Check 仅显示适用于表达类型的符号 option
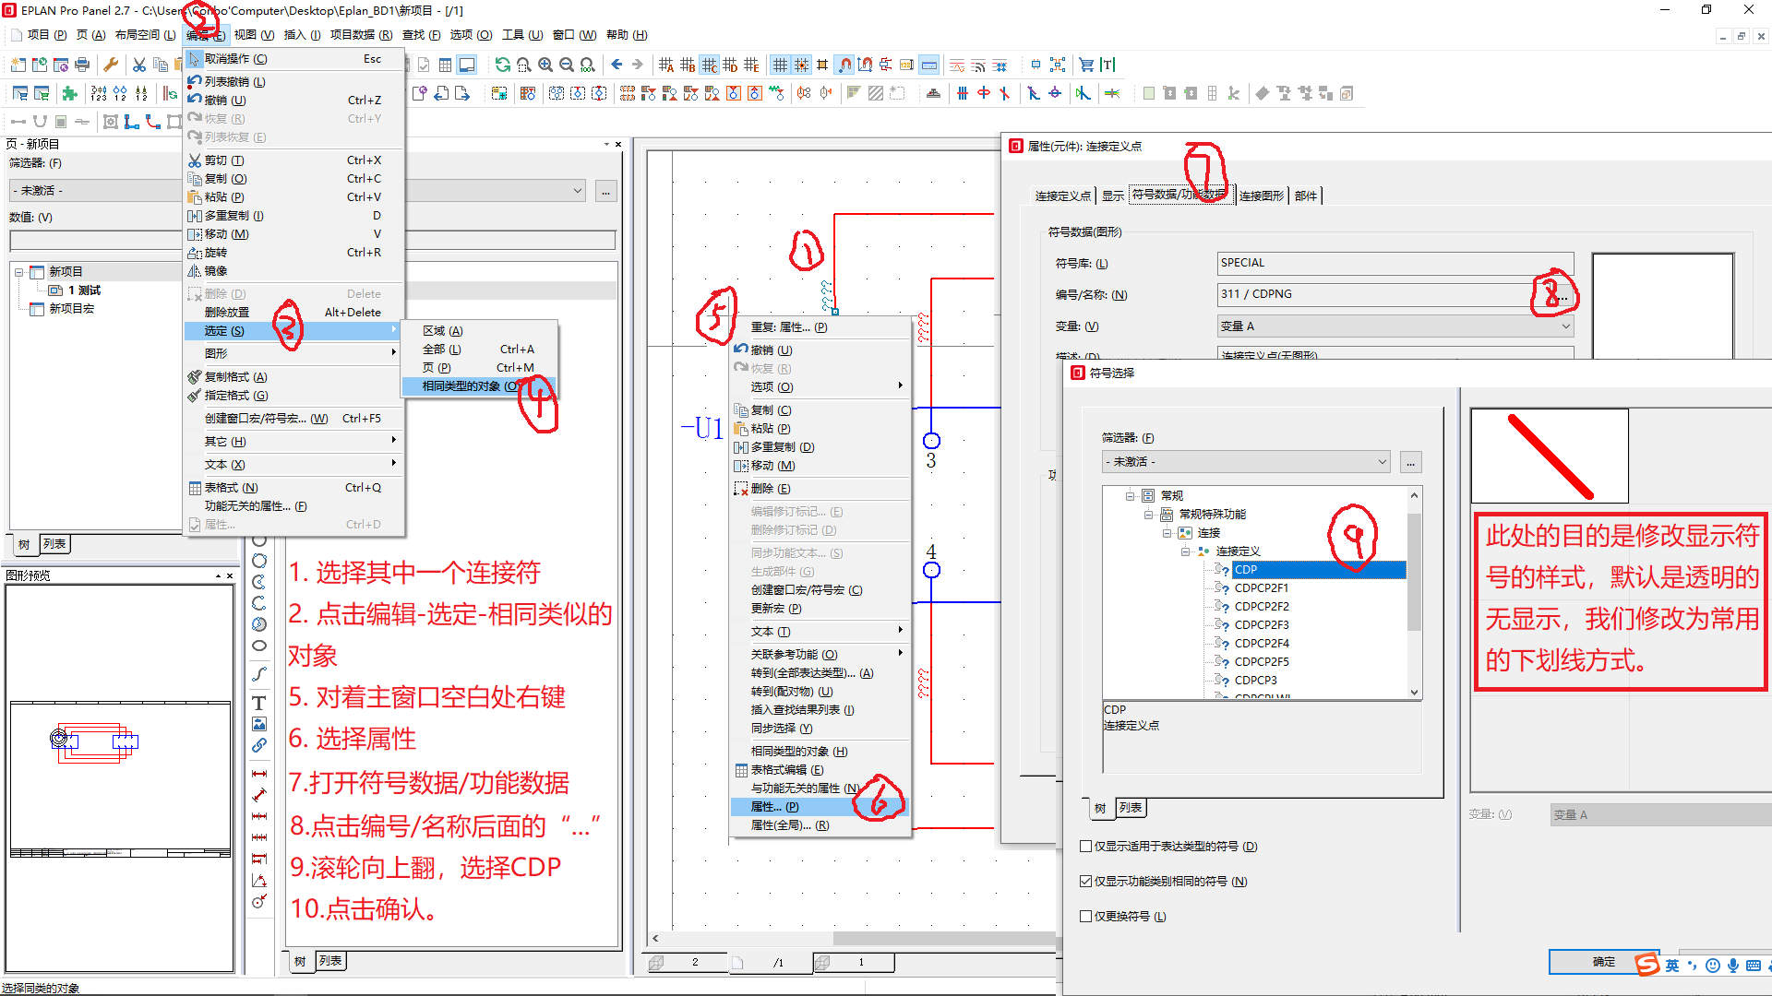Viewport: 1772px width, 996px height. click(x=1085, y=846)
